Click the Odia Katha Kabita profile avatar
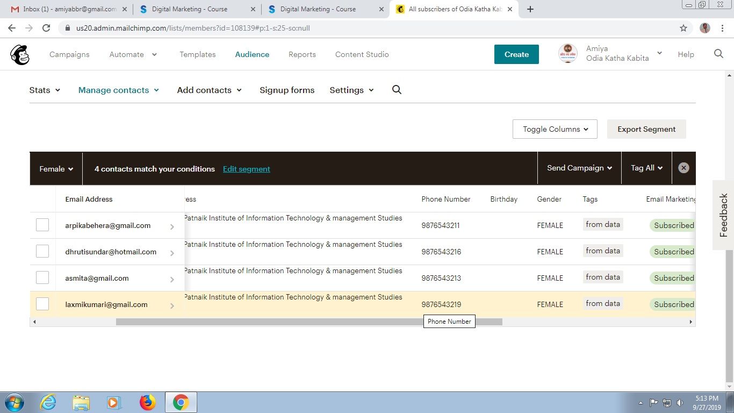 point(568,54)
